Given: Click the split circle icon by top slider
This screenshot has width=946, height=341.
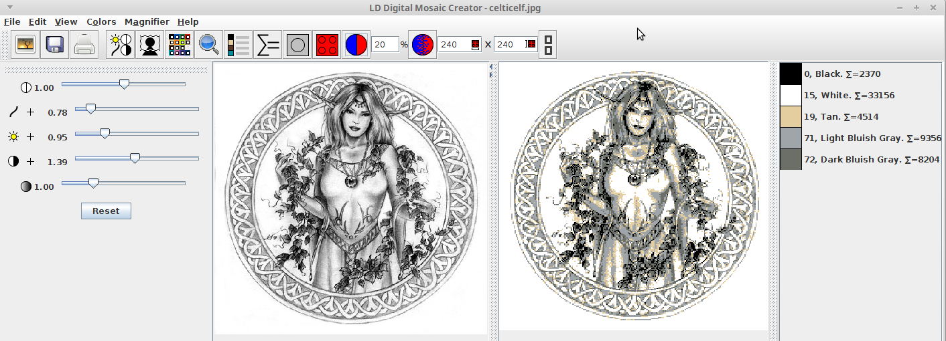Looking at the screenshot, I should click(26, 88).
